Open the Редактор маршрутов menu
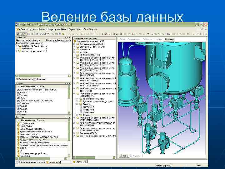This screenshot has width=225, height=169. (49, 29)
